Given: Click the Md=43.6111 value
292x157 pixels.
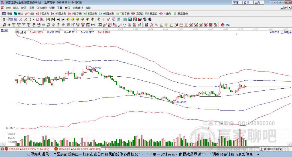Looking at the screenshot, I should pyautogui.click(x=70, y=32).
